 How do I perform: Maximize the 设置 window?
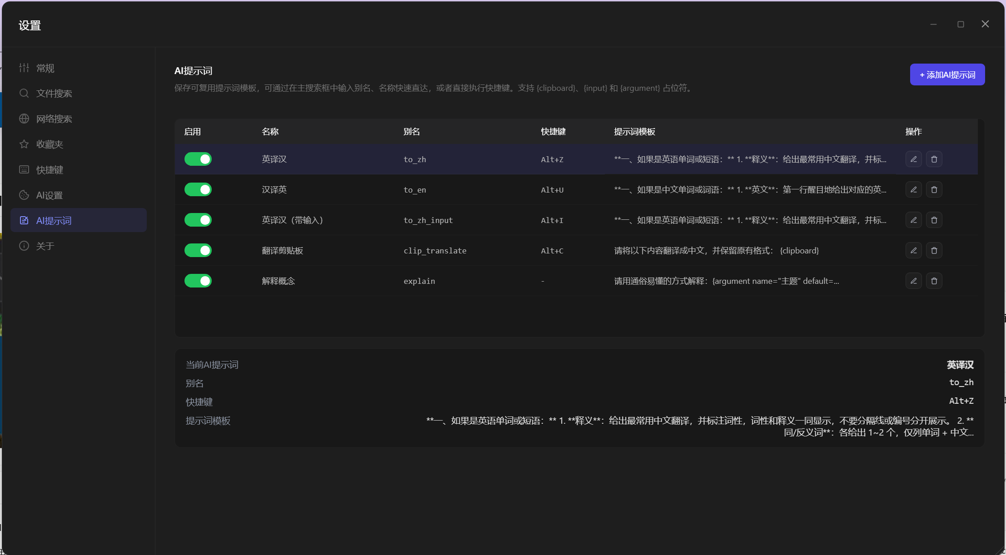961,24
